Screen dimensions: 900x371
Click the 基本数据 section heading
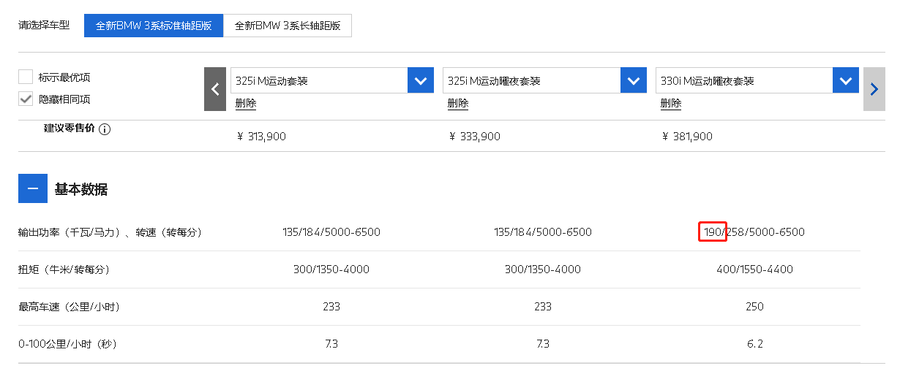click(x=81, y=190)
